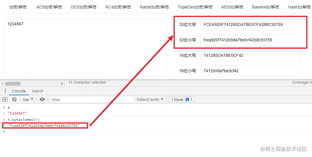Click the 32位小写 label

(187, 40)
